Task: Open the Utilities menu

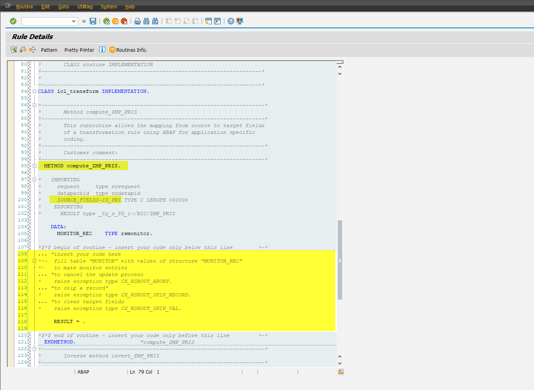Action: (x=85, y=6)
